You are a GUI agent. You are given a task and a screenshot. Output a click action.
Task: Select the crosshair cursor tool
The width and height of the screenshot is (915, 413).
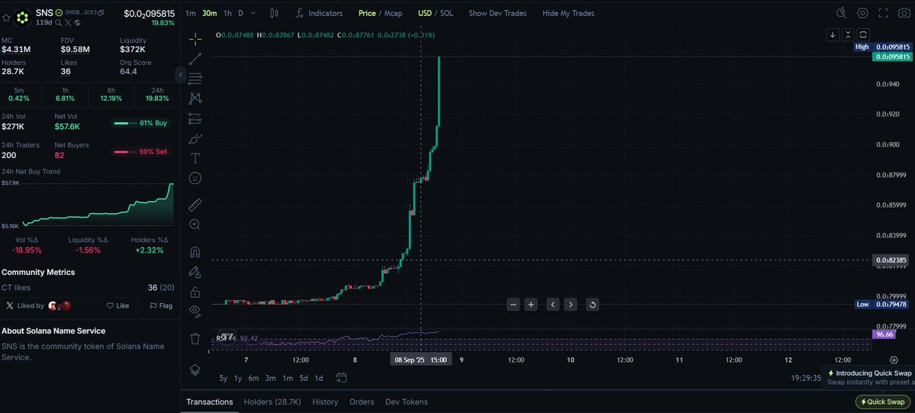coord(195,39)
